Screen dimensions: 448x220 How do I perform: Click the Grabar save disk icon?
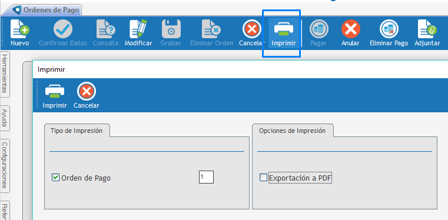coord(171,29)
